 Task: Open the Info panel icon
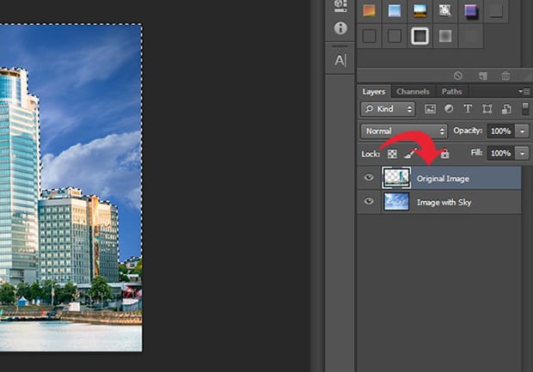[x=340, y=28]
